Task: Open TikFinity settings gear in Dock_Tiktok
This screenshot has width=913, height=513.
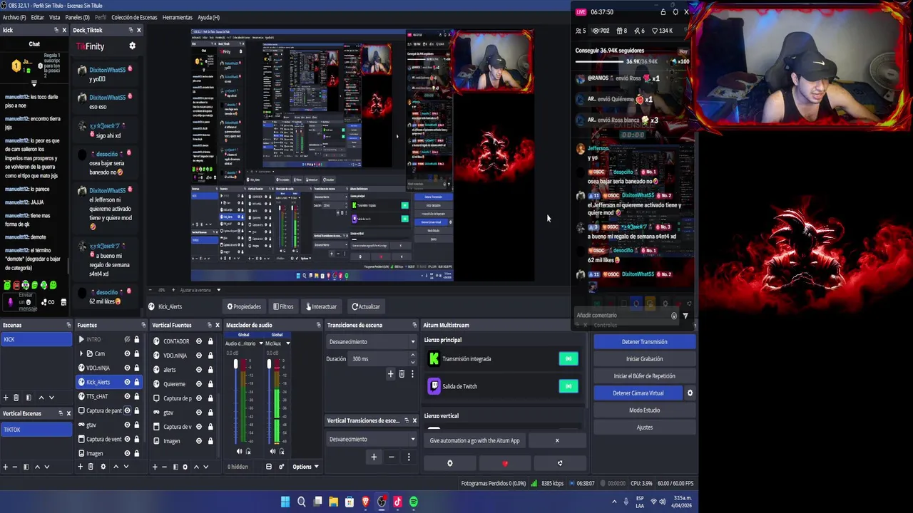Action: (x=132, y=46)
